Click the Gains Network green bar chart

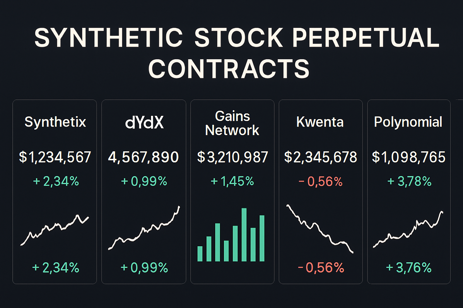tap(231, 235)
